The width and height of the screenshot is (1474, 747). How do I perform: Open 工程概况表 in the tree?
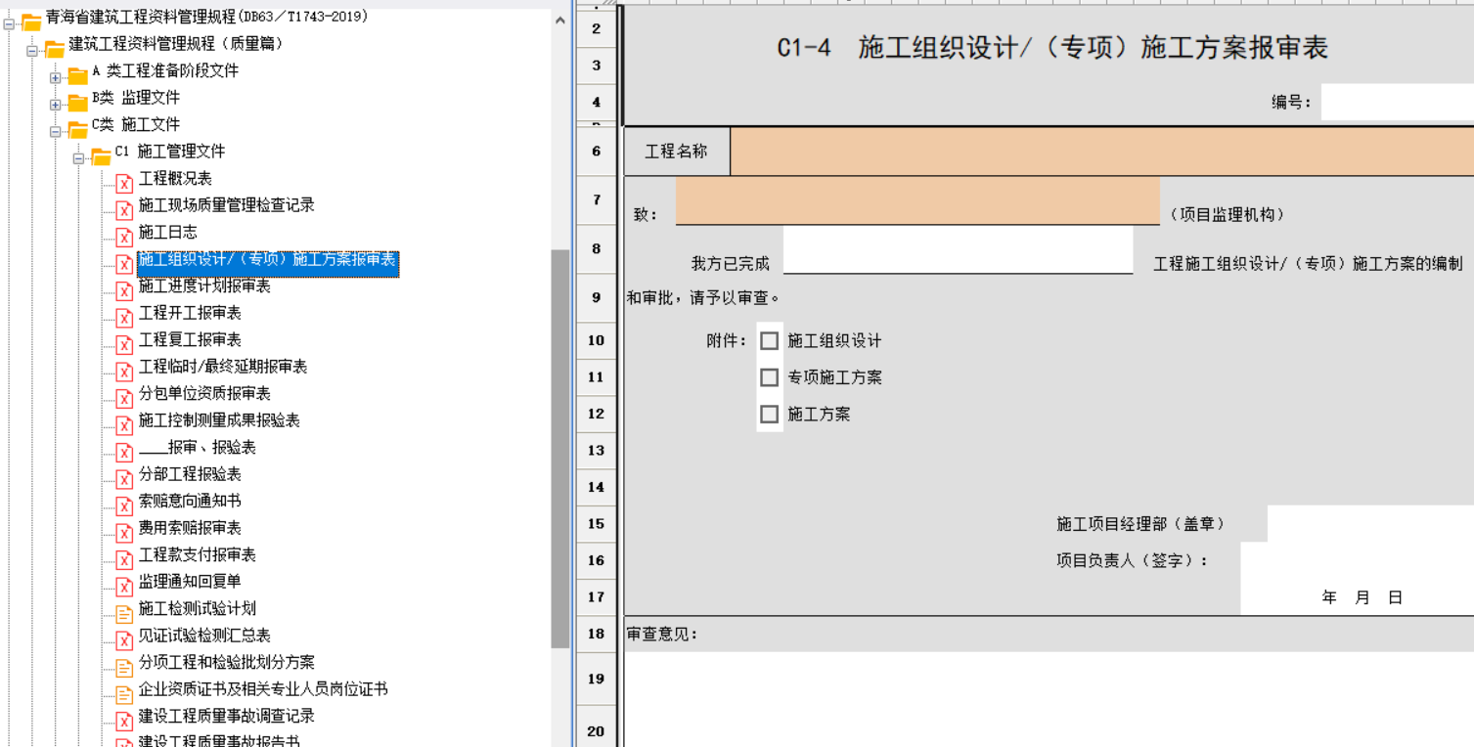(175, 178)
